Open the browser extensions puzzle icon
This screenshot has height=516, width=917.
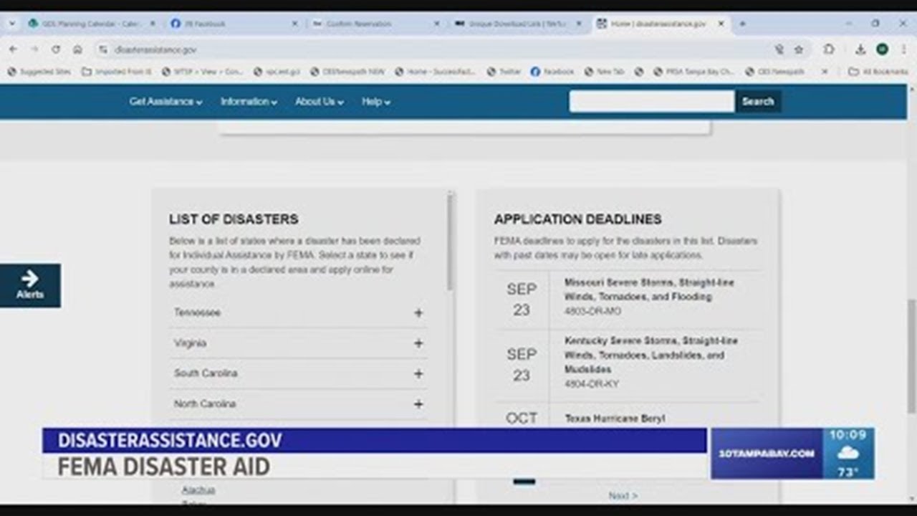(x=829, y=49)
